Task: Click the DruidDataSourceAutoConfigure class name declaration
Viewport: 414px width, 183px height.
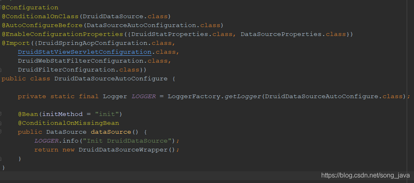Action: [111, 79]
